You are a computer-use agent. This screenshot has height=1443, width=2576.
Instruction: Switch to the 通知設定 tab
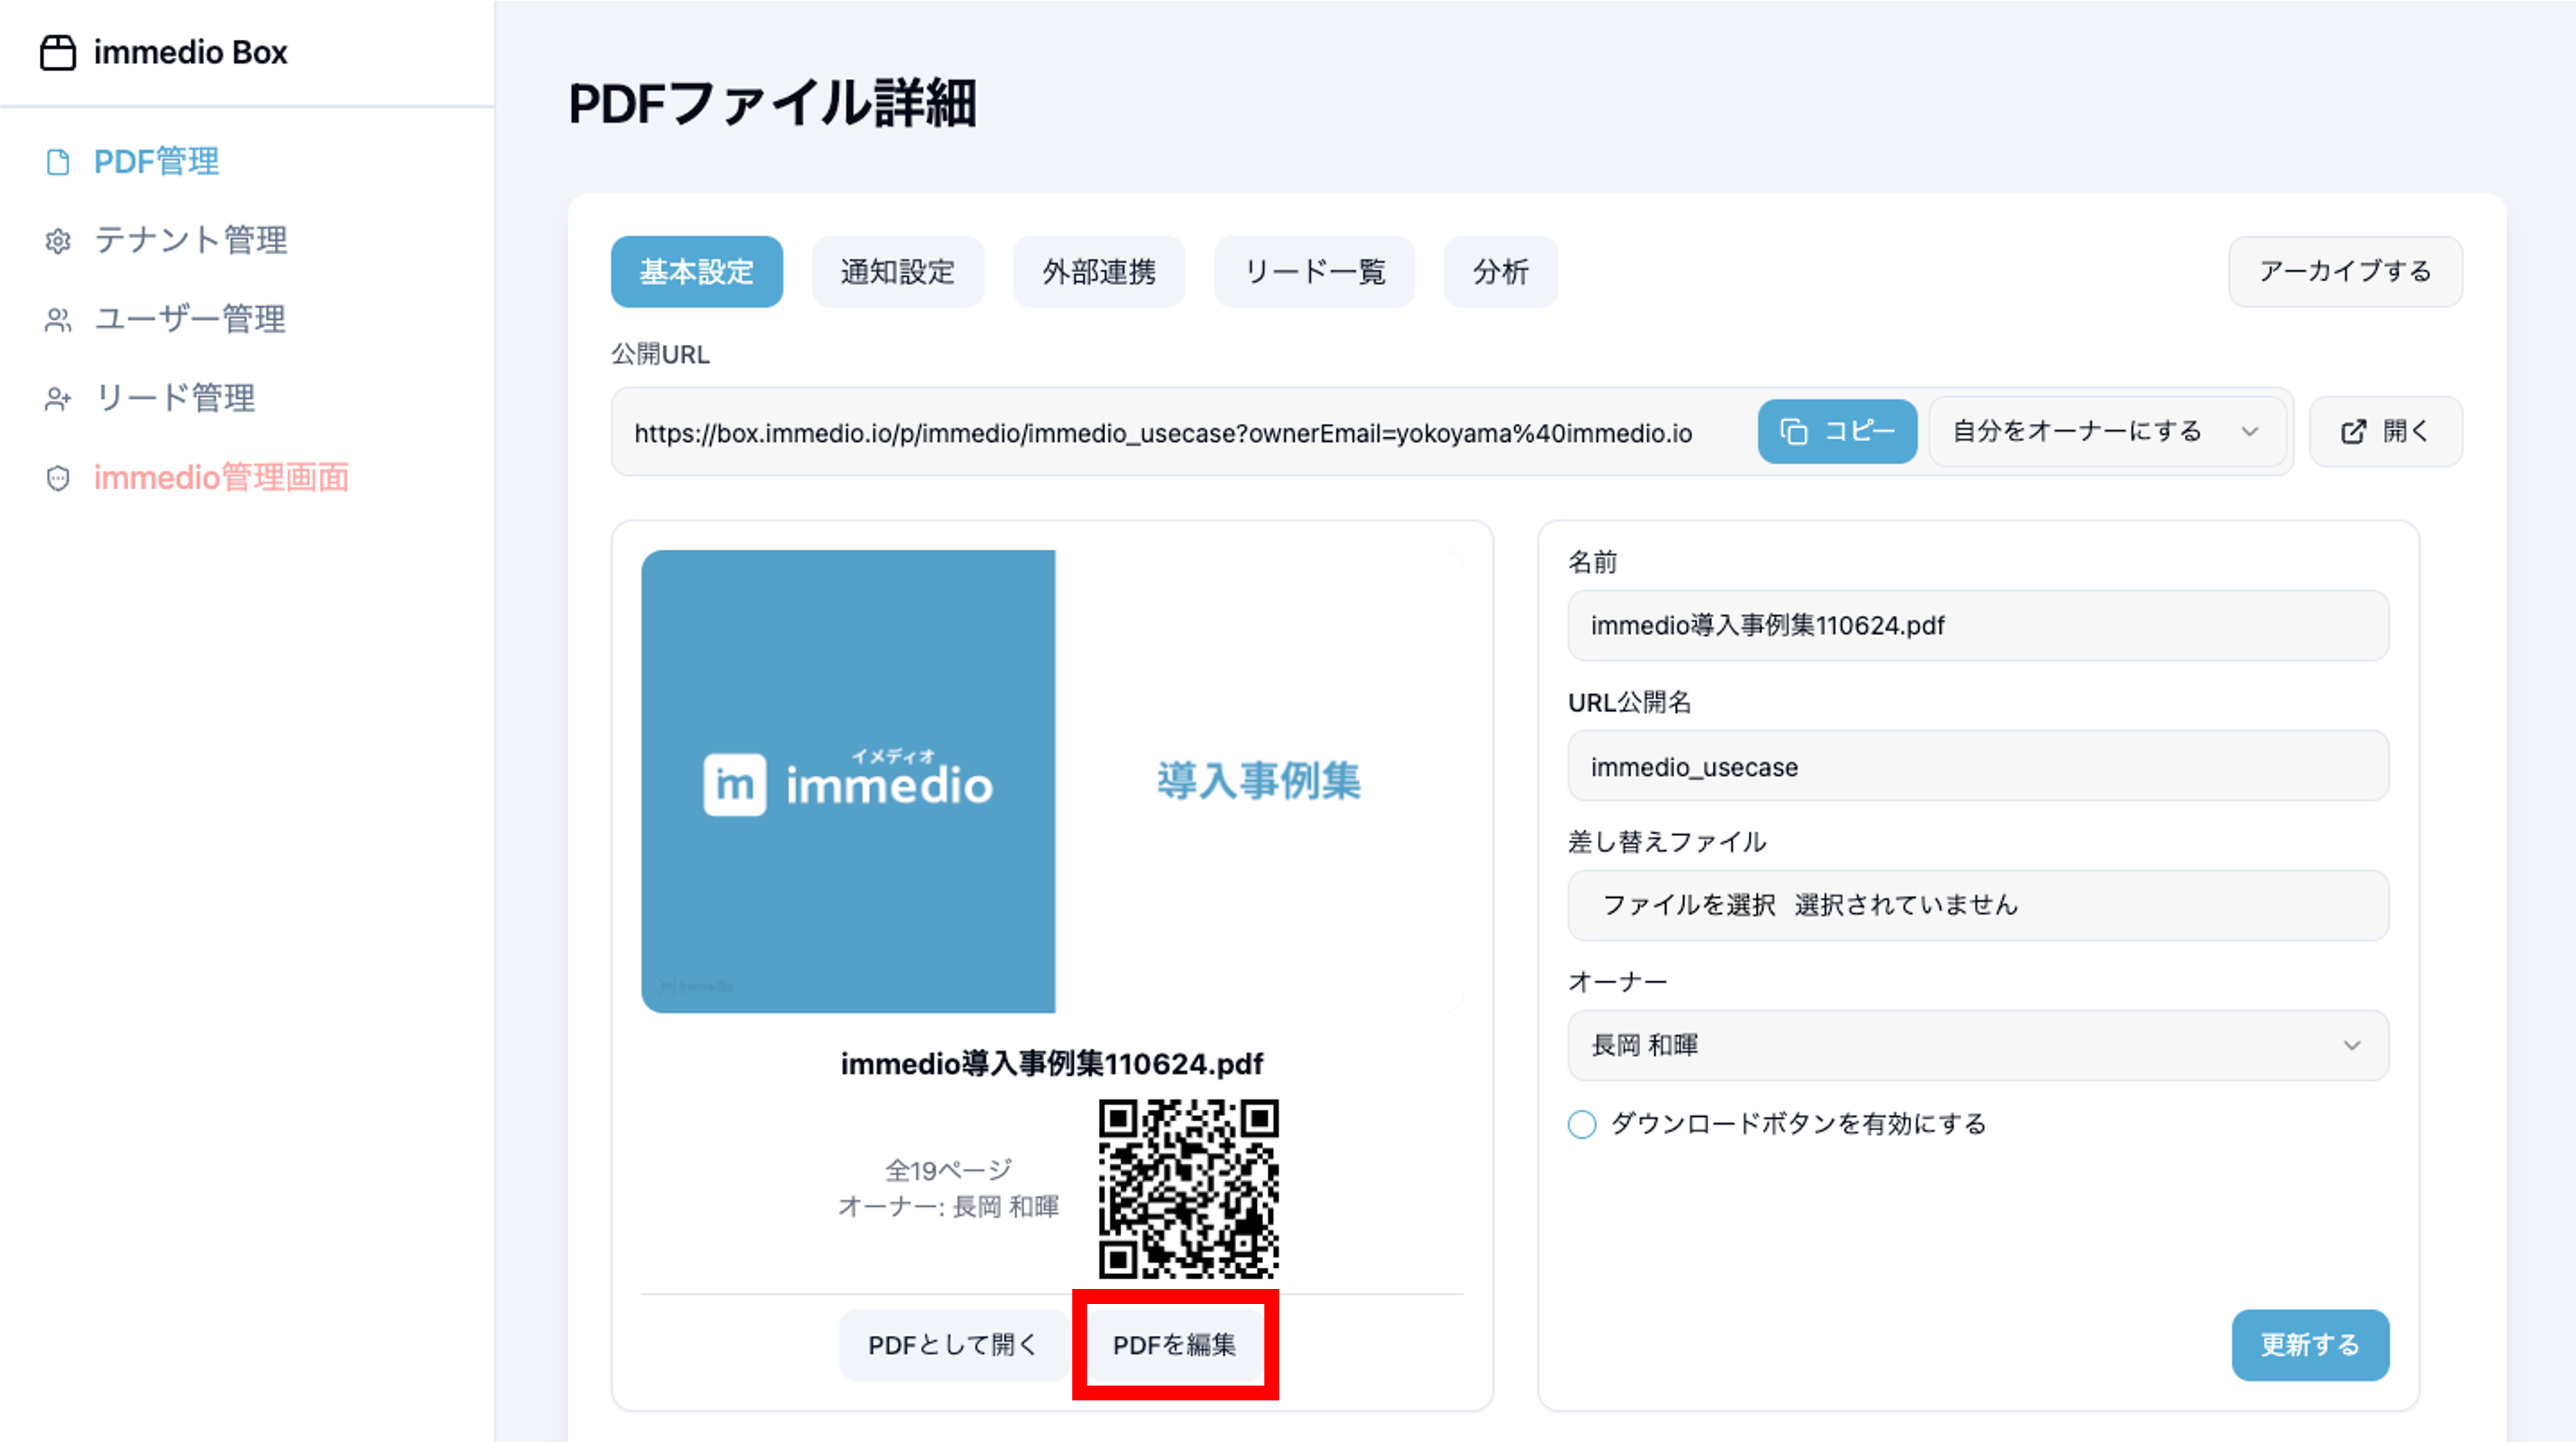click(897, 272)
